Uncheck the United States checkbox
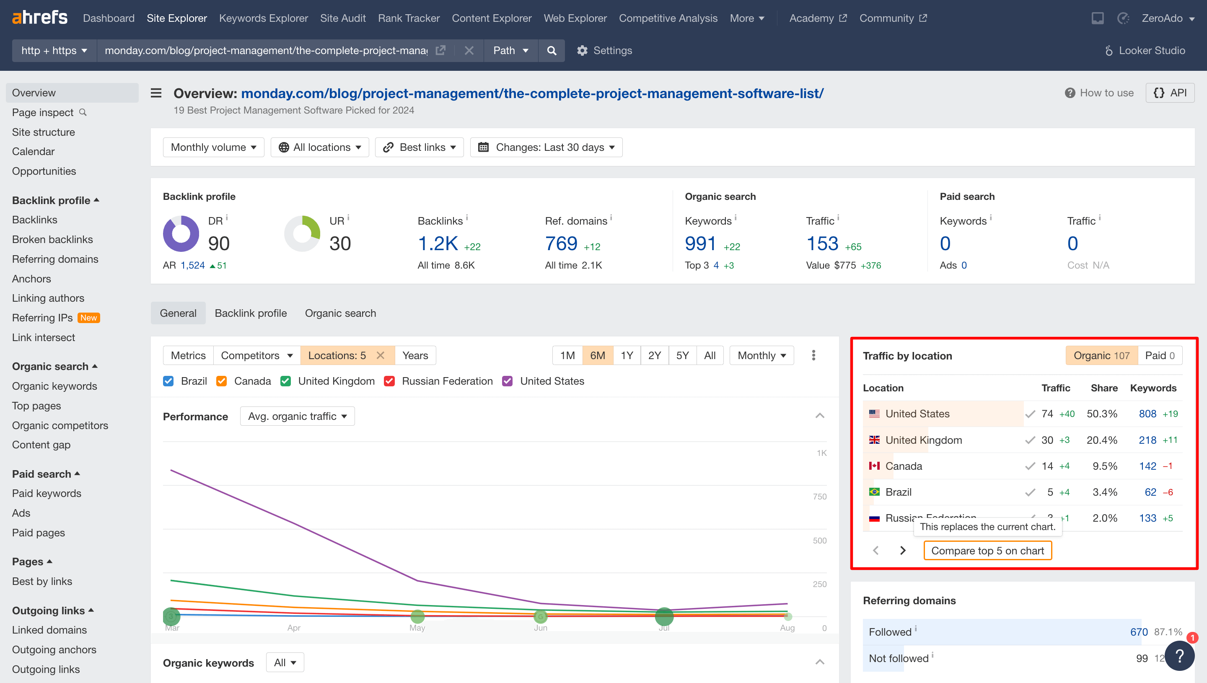 507,381
